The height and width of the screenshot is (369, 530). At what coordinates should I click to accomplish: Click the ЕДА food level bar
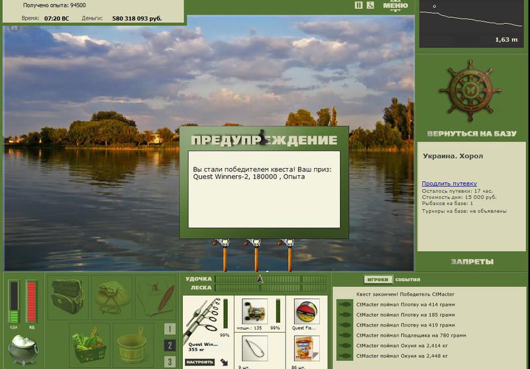tap(14, 302)
